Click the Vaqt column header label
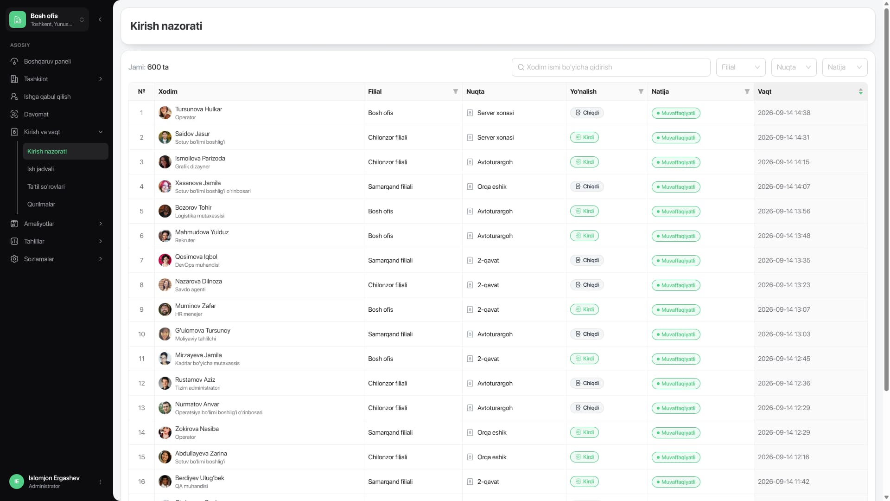 [x=764, y=91]
